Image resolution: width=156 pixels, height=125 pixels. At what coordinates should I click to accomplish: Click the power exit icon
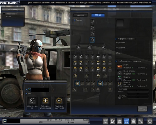(x=150, y=121)
